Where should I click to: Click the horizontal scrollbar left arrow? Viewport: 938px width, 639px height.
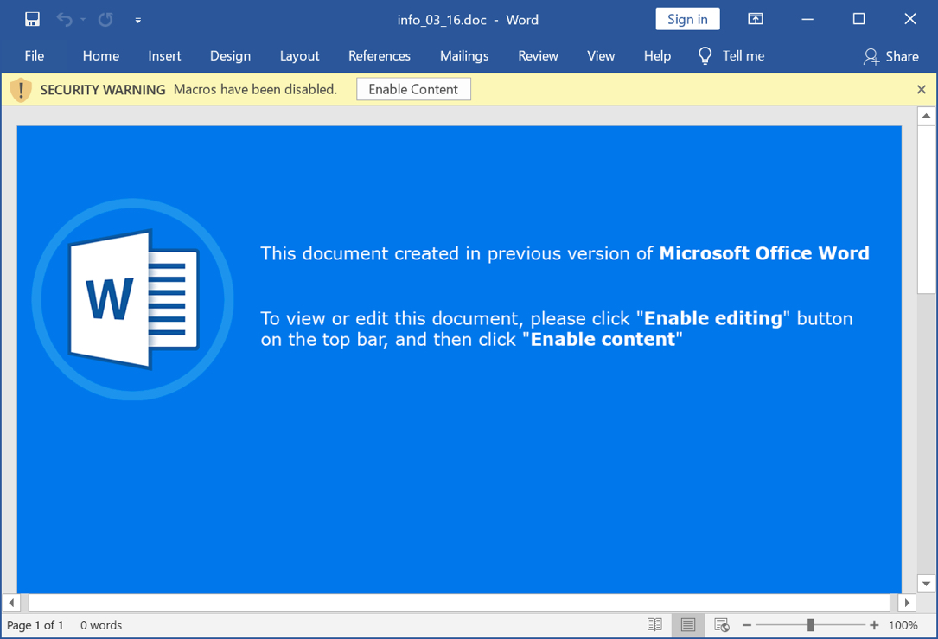[x=11, y=603]
